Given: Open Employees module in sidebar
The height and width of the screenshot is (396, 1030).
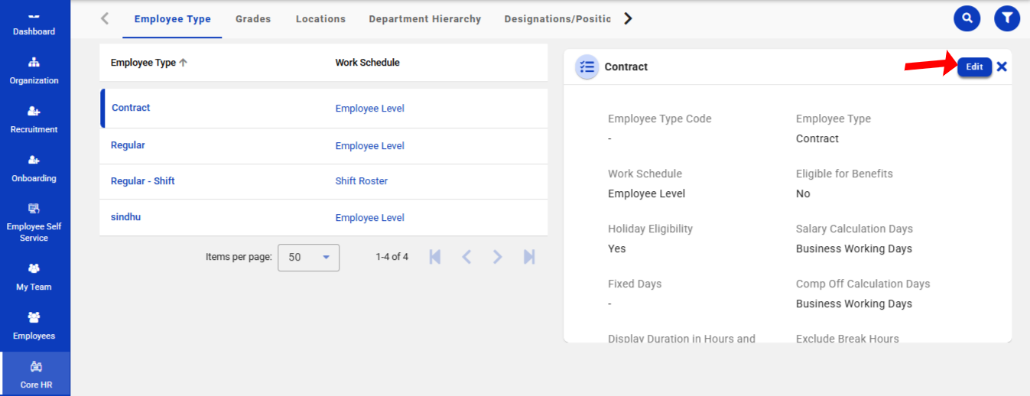Looking at the screenshot, I should tap(34, 326).
